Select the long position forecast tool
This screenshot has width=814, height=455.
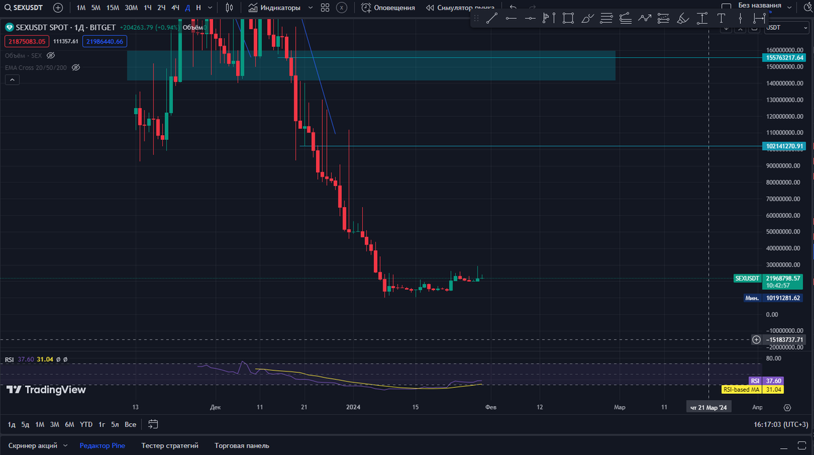(663, 18)
